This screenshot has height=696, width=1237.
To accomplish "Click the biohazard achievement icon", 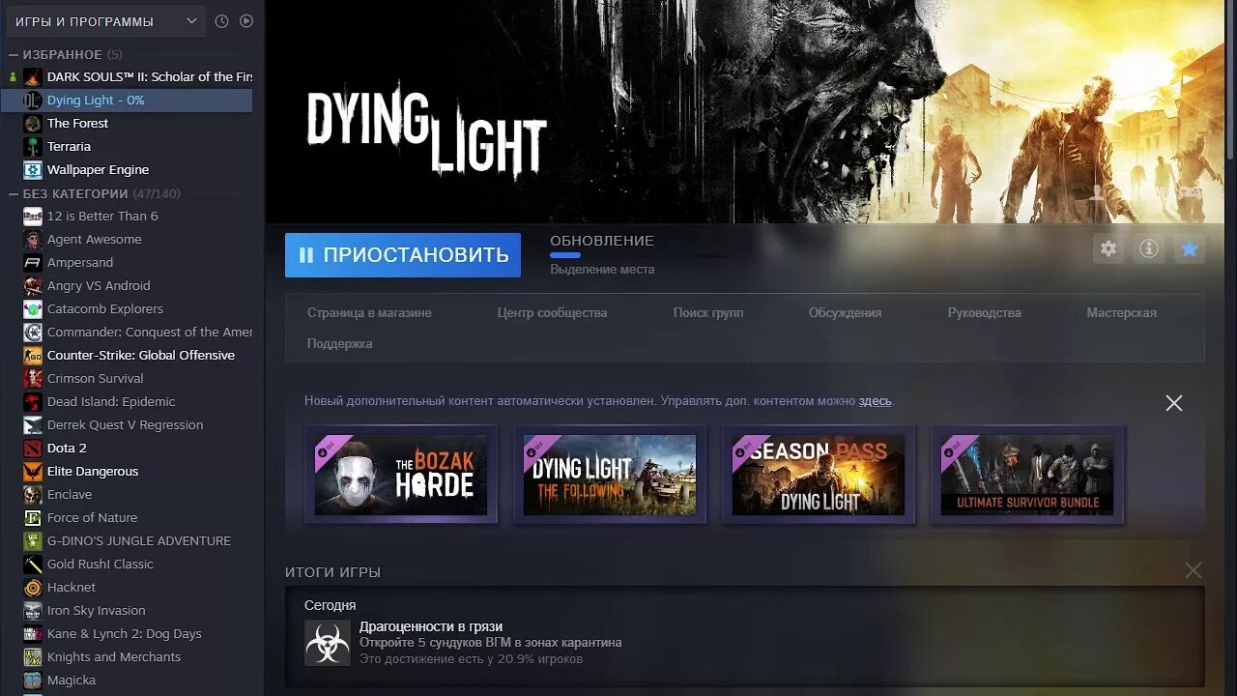I will point(328,643).
